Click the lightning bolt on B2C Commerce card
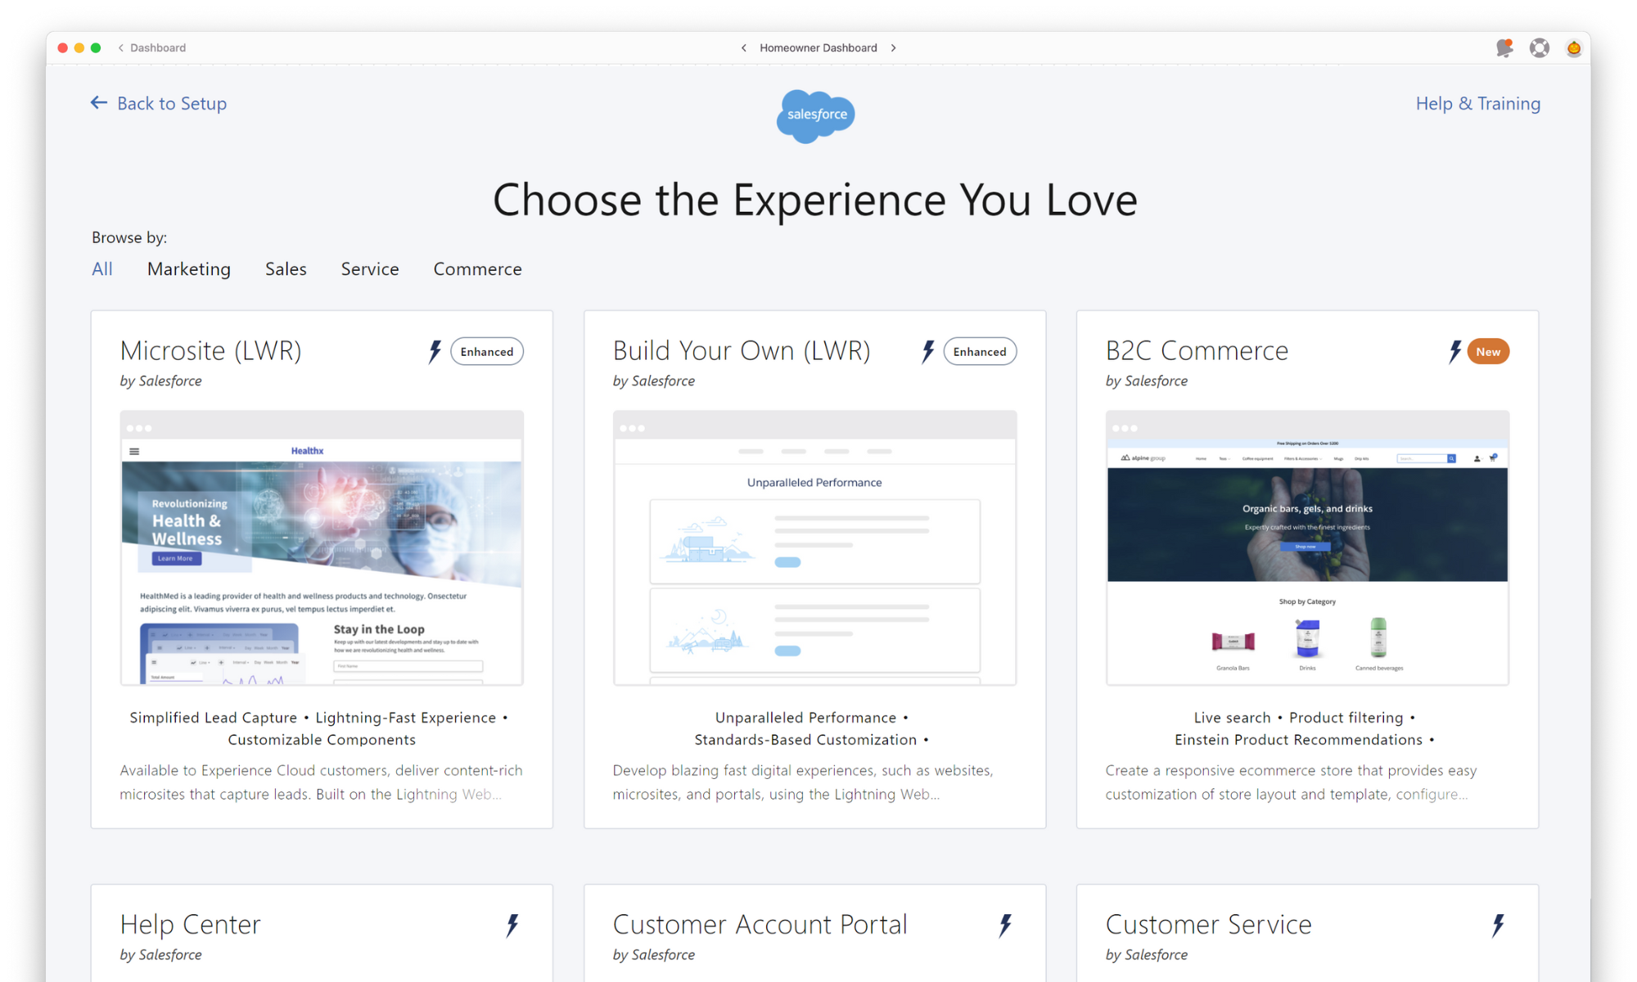This screenshot has width=1637, height=982. (x=1454, y=351)
